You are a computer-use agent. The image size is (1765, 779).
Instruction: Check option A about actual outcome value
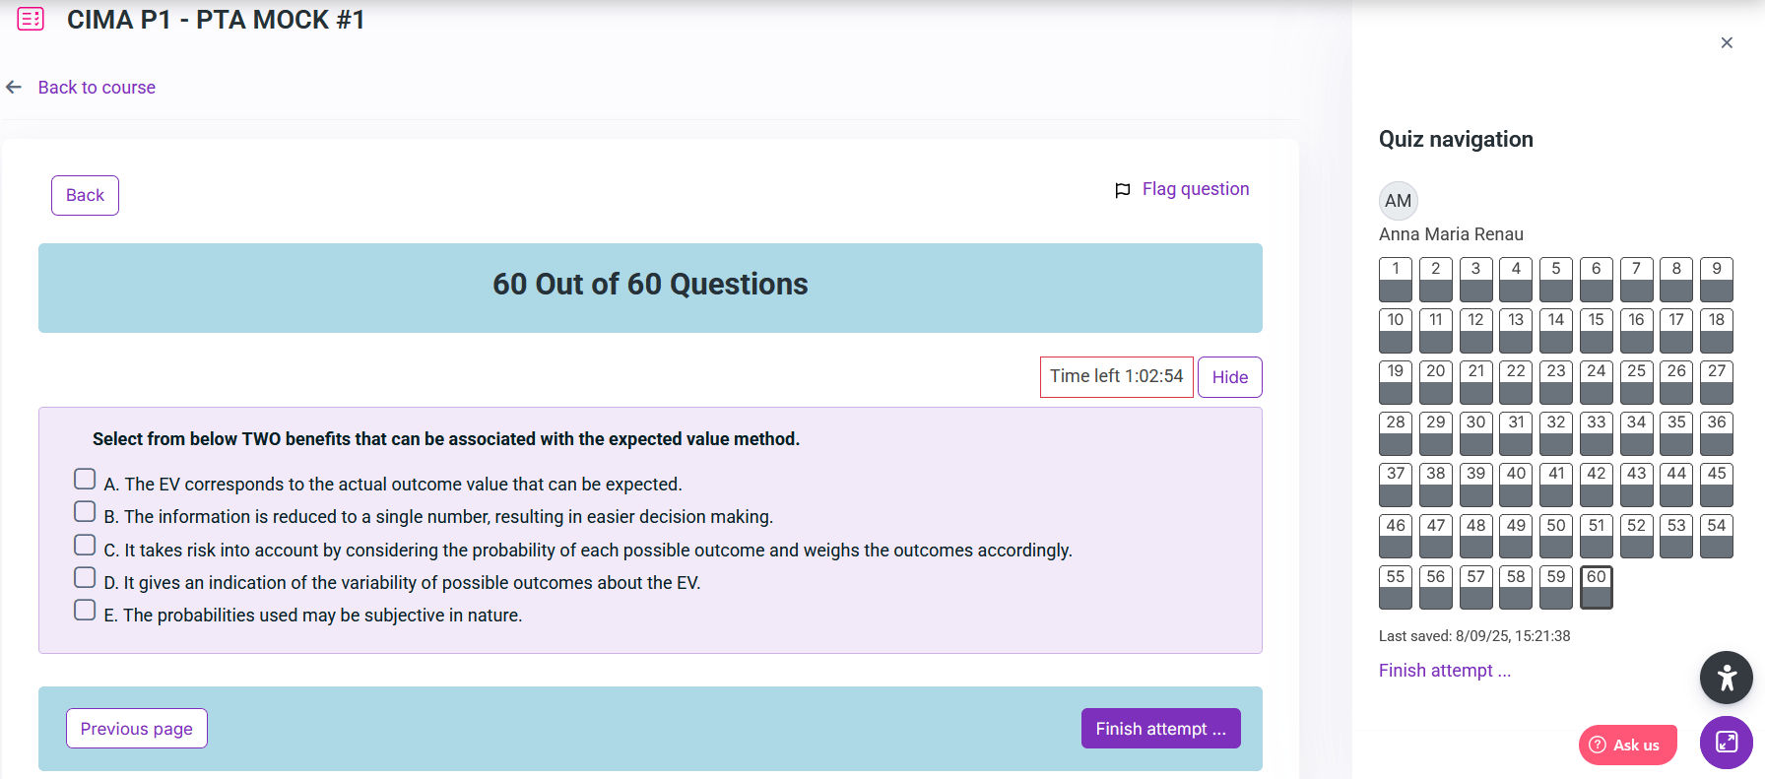click(x=85, y=480)
